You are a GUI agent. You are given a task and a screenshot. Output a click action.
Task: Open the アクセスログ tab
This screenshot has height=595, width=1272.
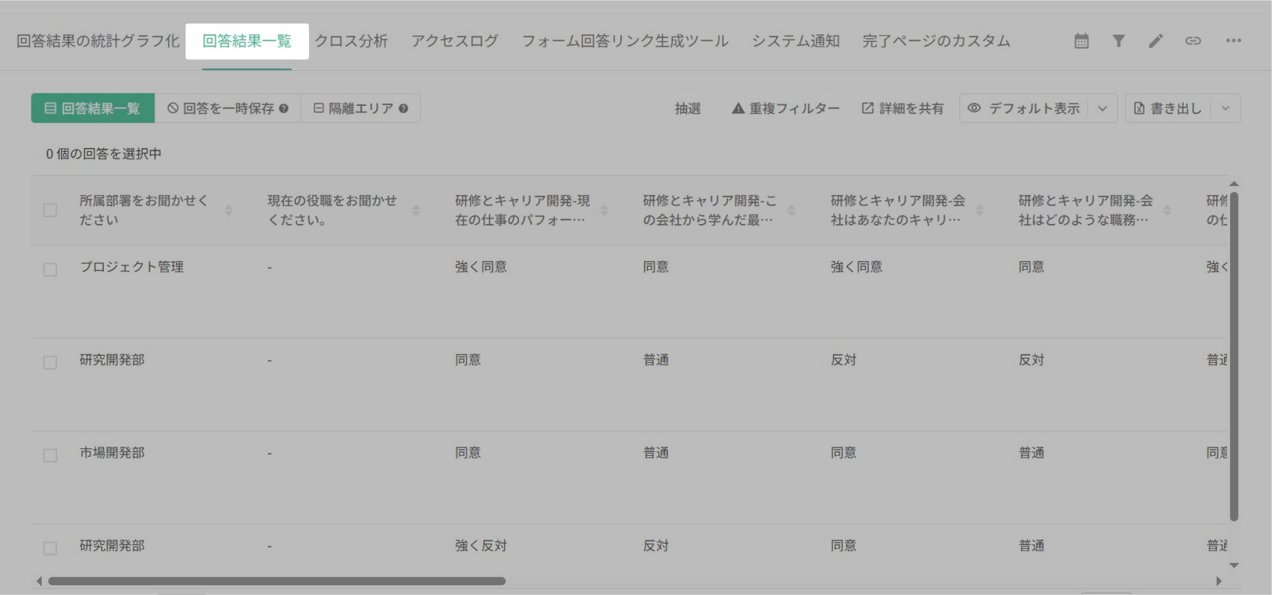454,41
